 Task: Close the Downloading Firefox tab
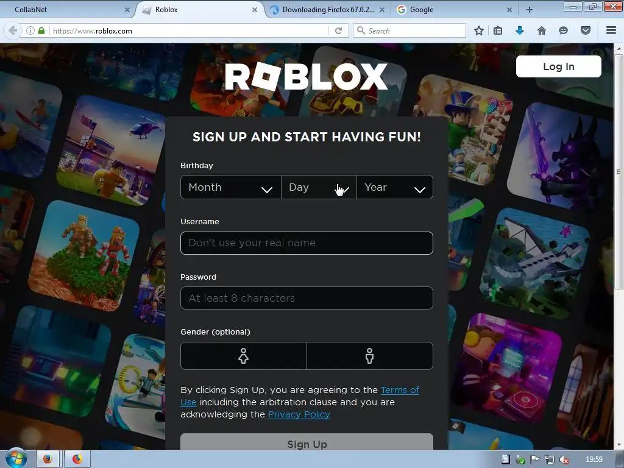[x=382, y=10]
